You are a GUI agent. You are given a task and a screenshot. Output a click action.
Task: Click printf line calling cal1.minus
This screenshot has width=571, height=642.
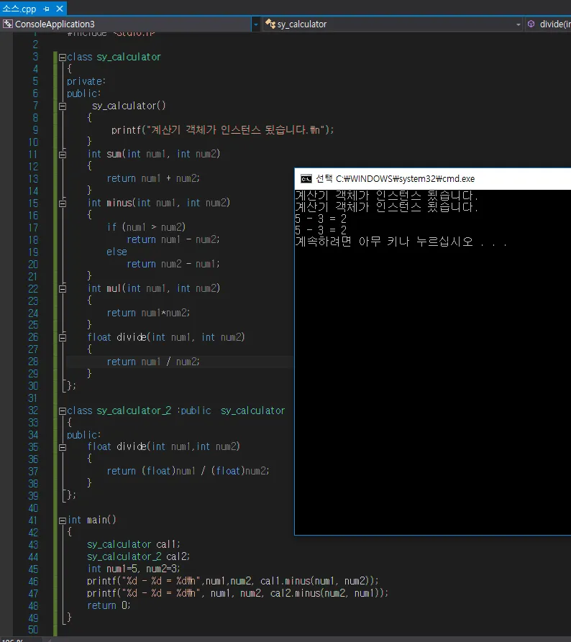(x=233, y=581)
